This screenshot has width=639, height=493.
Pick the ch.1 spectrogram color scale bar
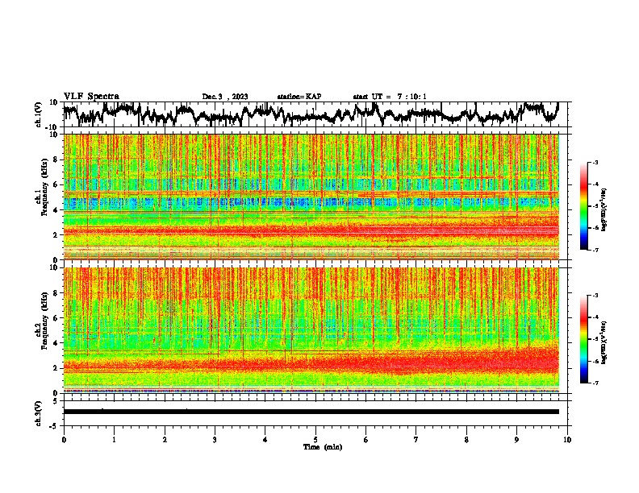[583, 206]
